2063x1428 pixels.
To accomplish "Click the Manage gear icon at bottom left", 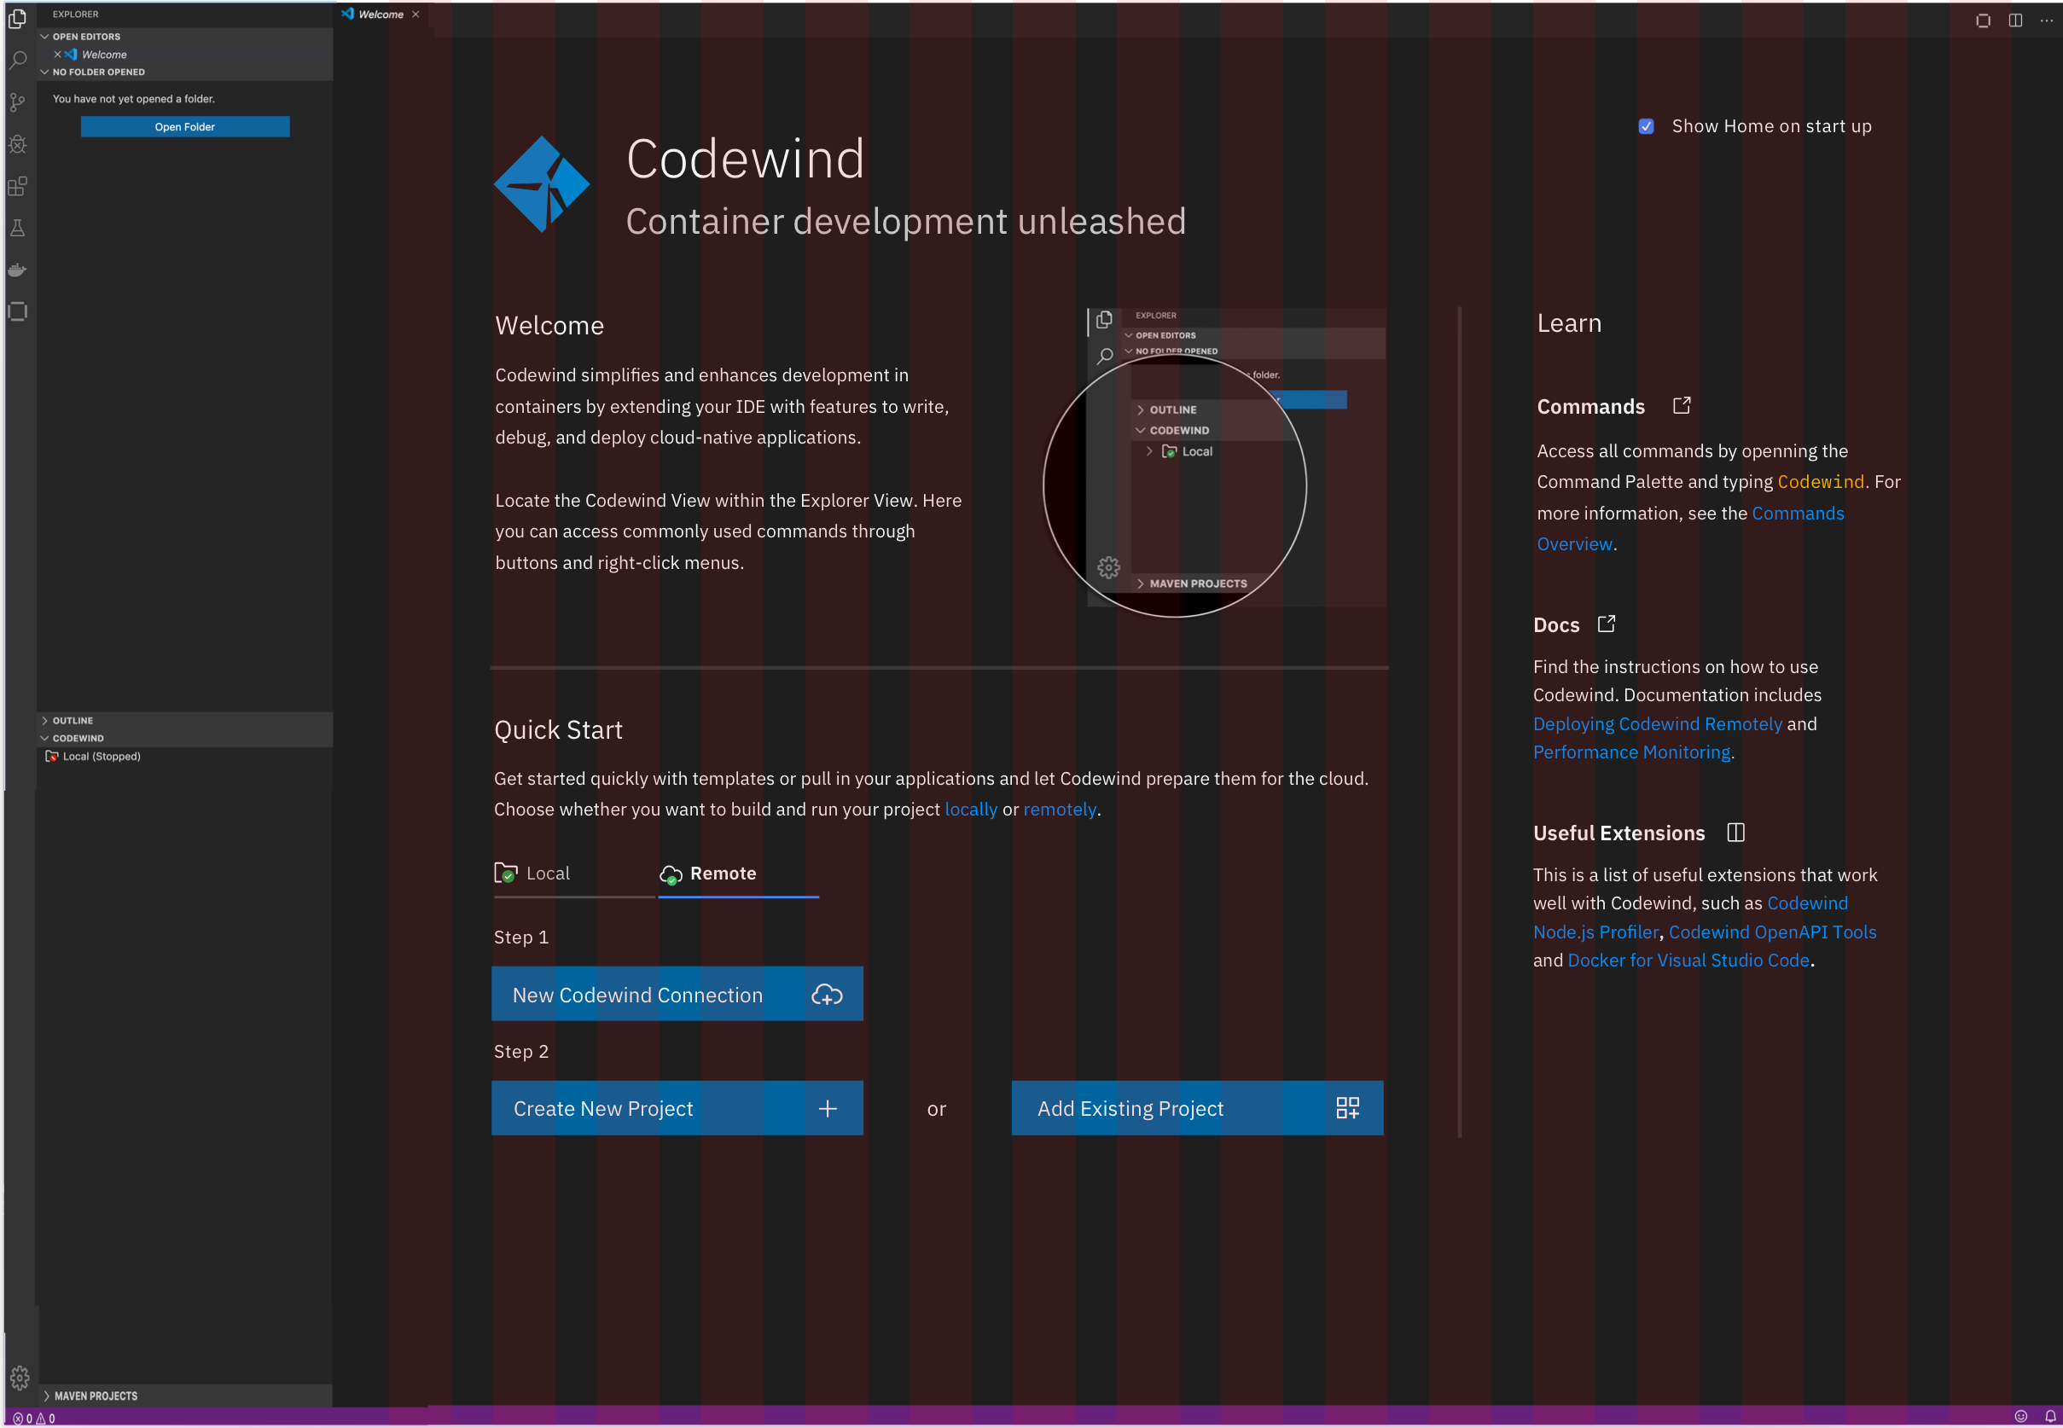I will (x=20, y=1378).
